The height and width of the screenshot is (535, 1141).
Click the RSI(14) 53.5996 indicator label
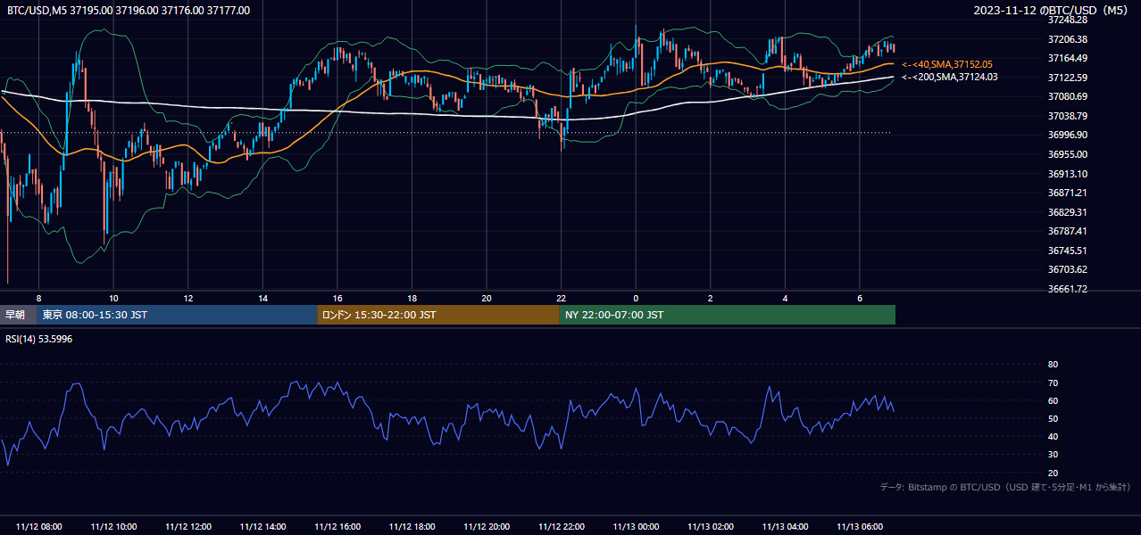39,339
